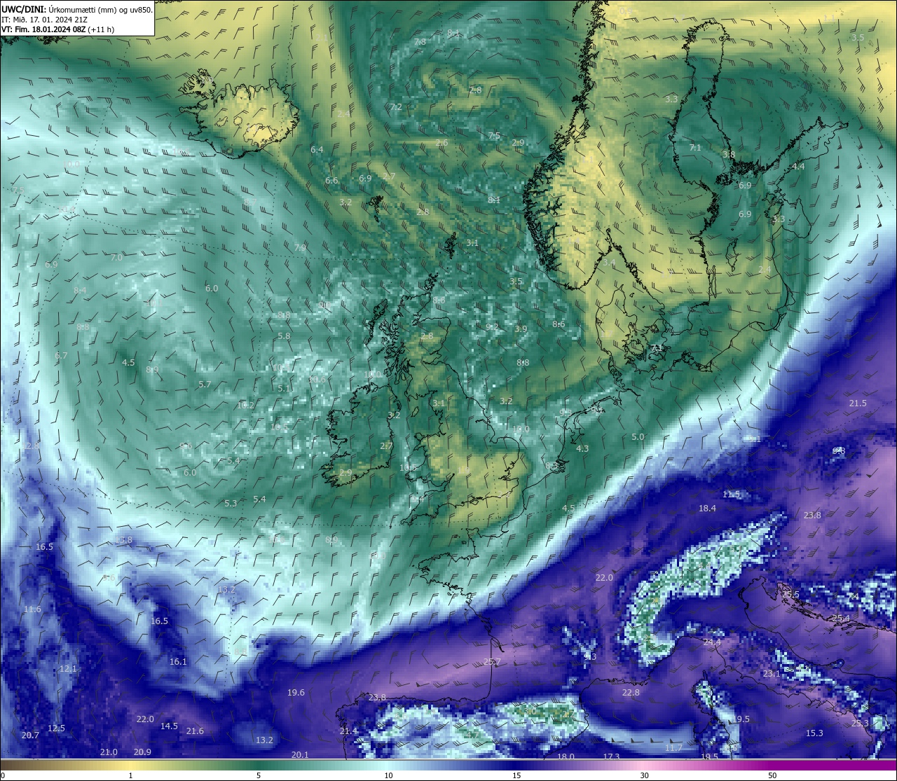This screenshot has height=781, width=897.
Task: Click the map value 5.3
Action: tap(231, 503)
